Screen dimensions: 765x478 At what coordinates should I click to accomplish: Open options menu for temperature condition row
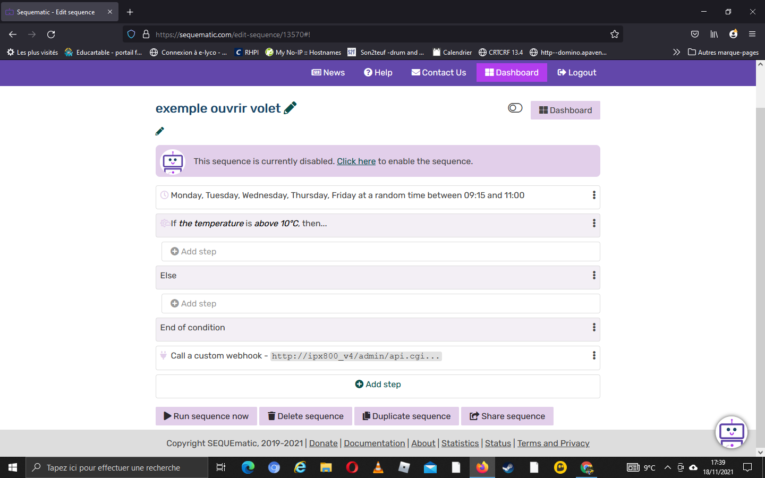point(594,224)
